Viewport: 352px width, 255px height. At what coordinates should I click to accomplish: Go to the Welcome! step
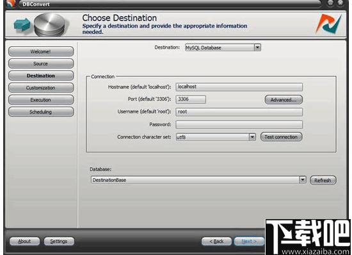pos(41,51)
